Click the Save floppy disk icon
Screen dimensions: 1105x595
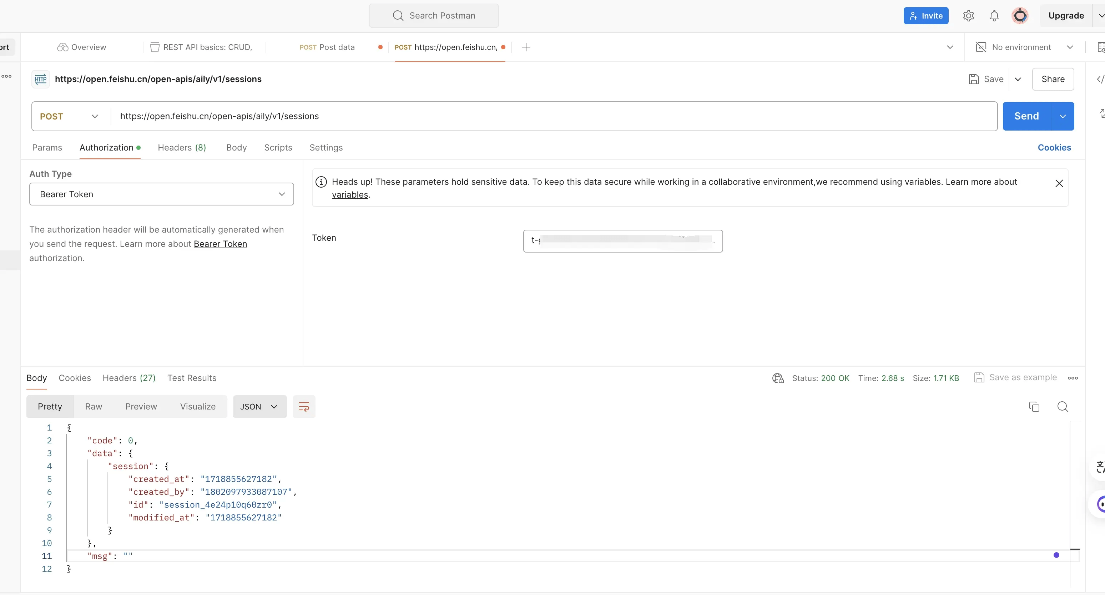pos(974,79)
